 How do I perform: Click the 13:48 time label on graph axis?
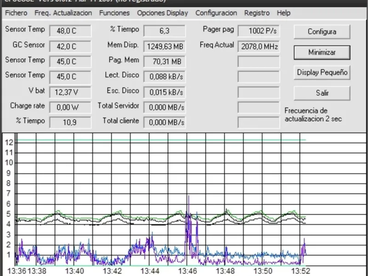[225, 271]
